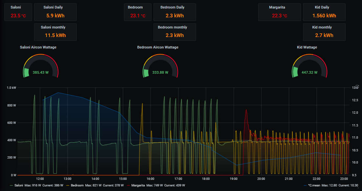Screen dimensions: 362x191
Task: Open the Bedroom monthly panel title menu
Action: [x=174, y=27]
